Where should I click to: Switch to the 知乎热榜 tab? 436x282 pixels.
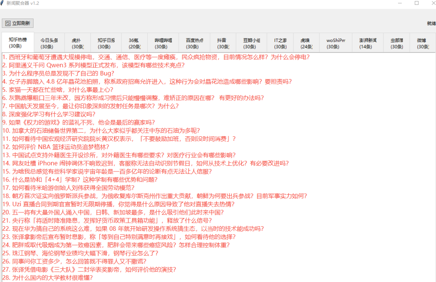click(x=18, y=42)
